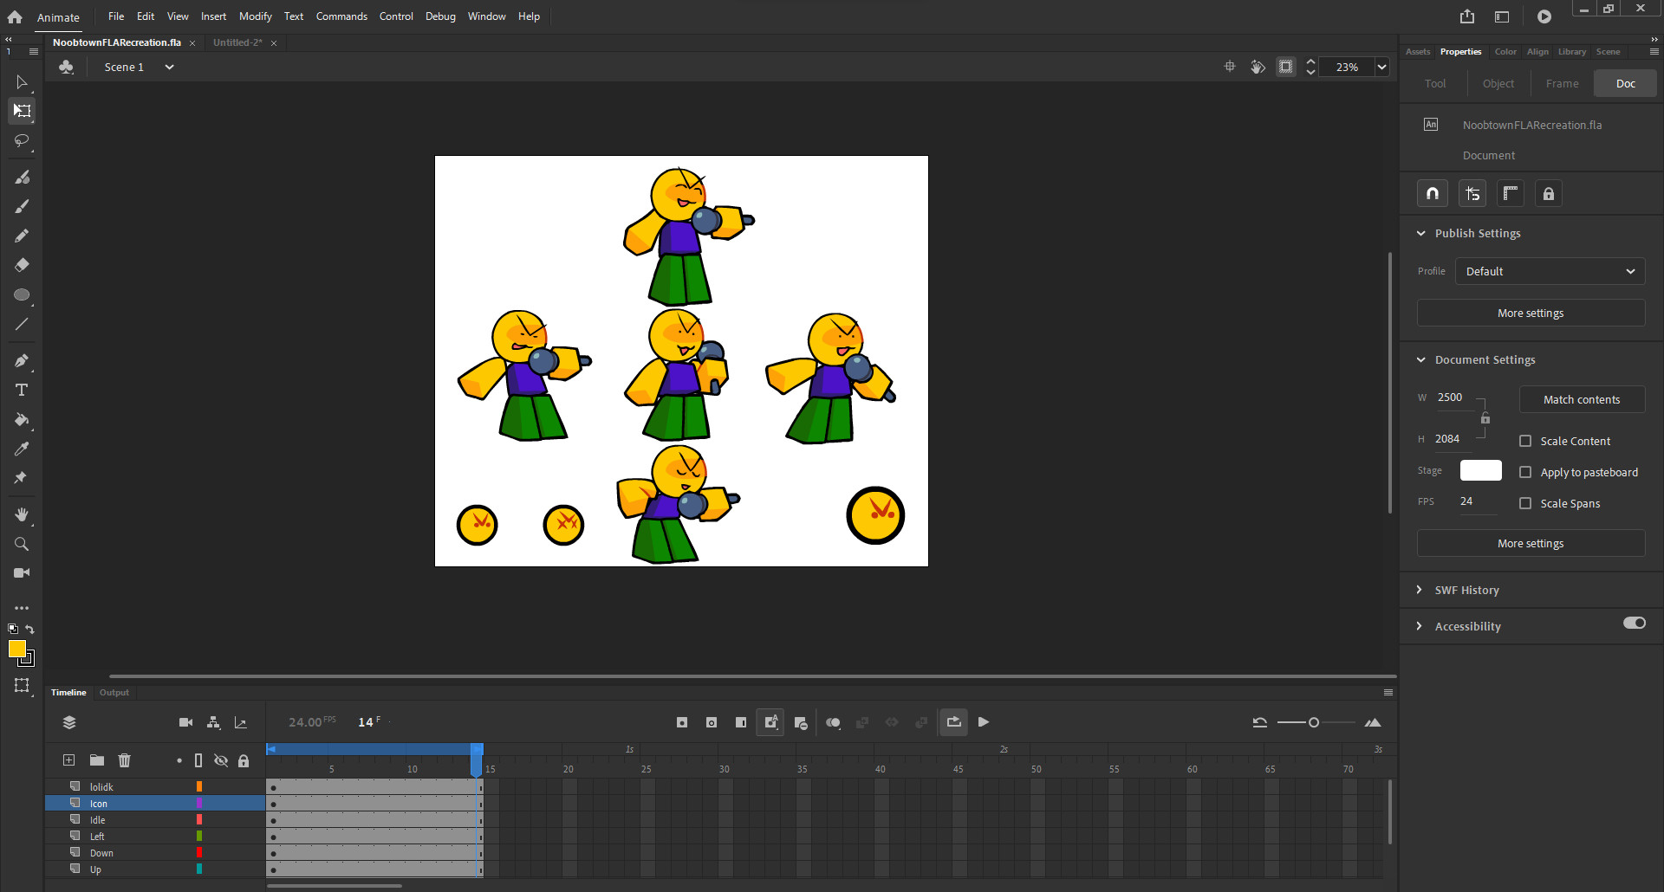Select the Lasso tool
Viewport: 1664px width, 892px height.
(22, 140)
